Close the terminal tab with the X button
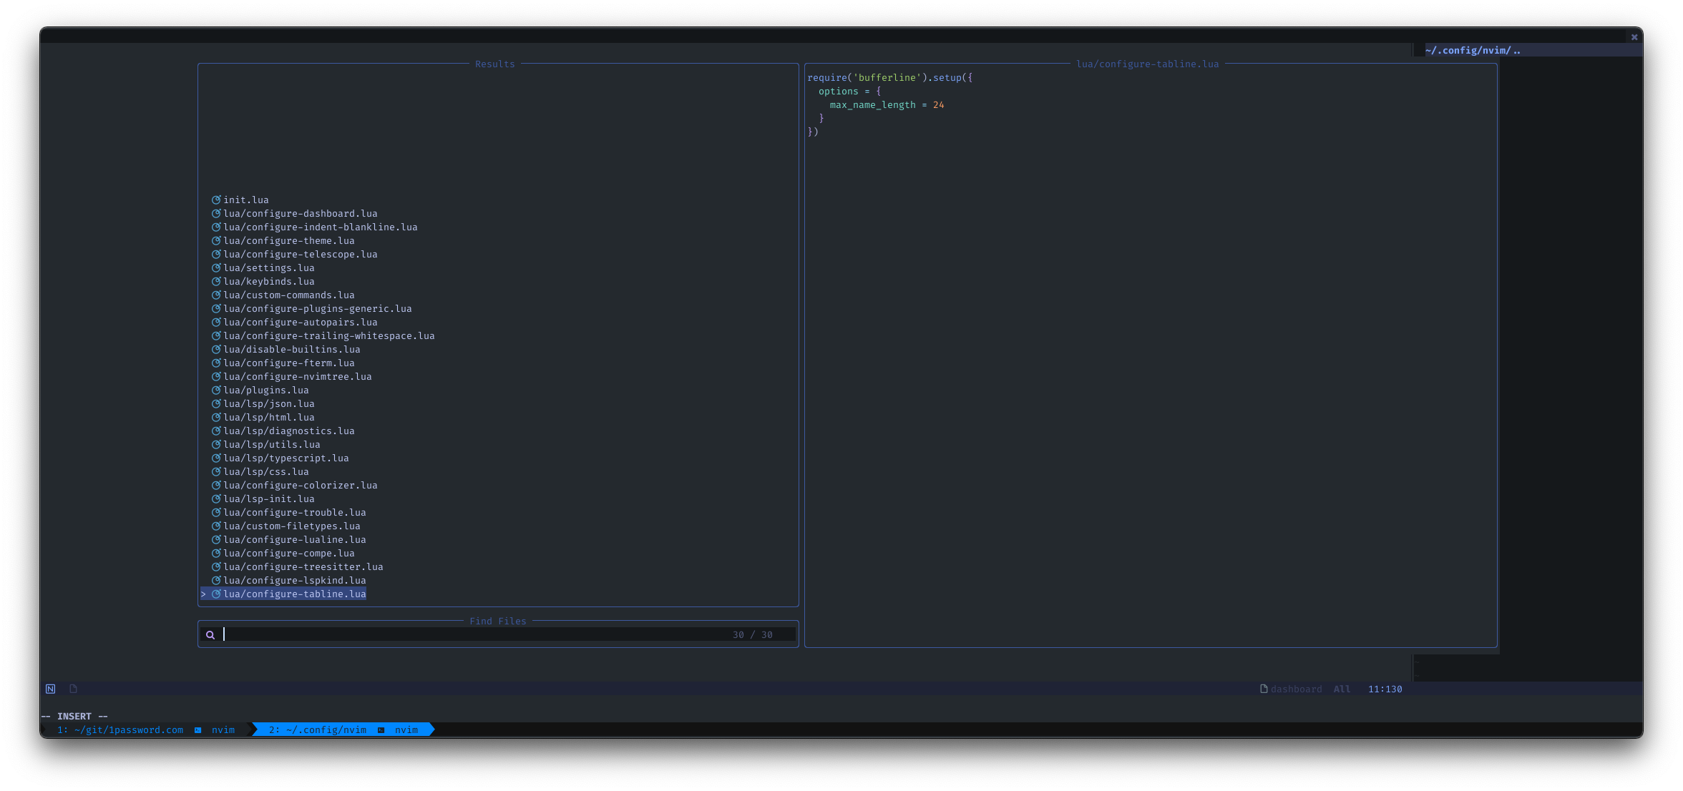Image resolution: width=1683 pixels, height=791 pixels. pos(1634,37)
